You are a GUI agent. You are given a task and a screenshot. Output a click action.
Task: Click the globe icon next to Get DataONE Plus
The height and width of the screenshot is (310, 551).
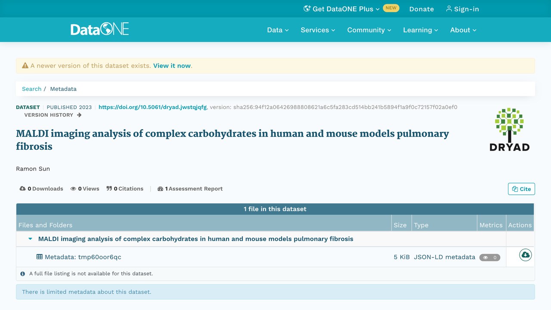(x=307, y=9)
